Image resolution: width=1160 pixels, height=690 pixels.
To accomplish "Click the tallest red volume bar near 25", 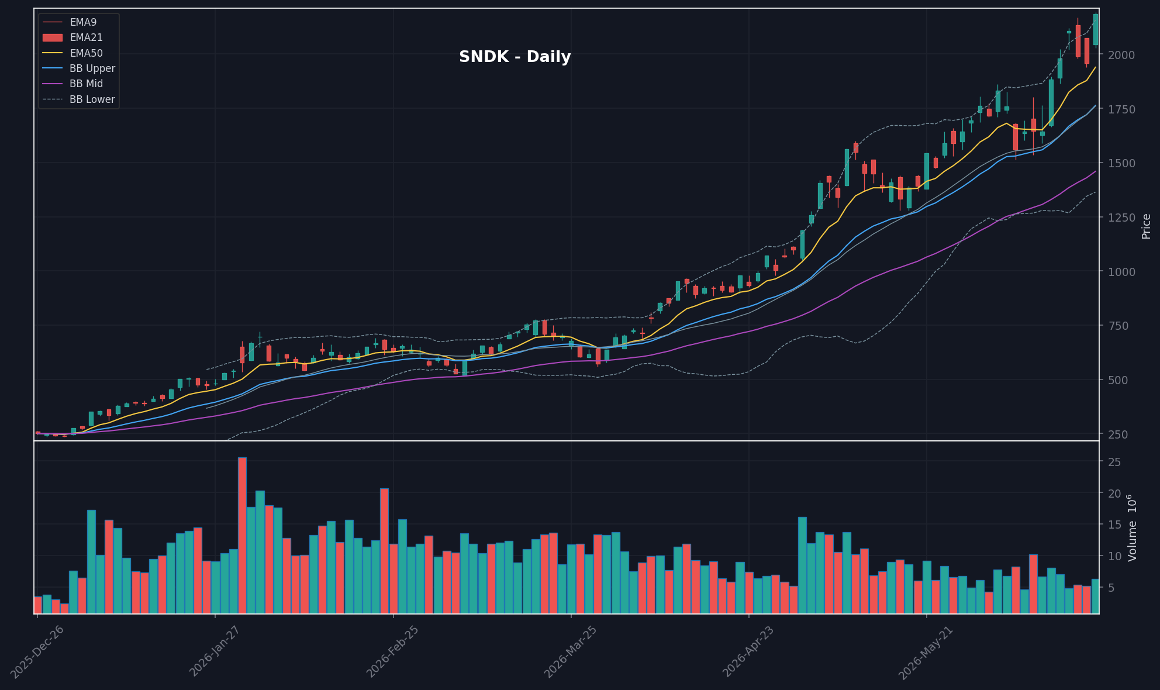I will coord(242,536).
